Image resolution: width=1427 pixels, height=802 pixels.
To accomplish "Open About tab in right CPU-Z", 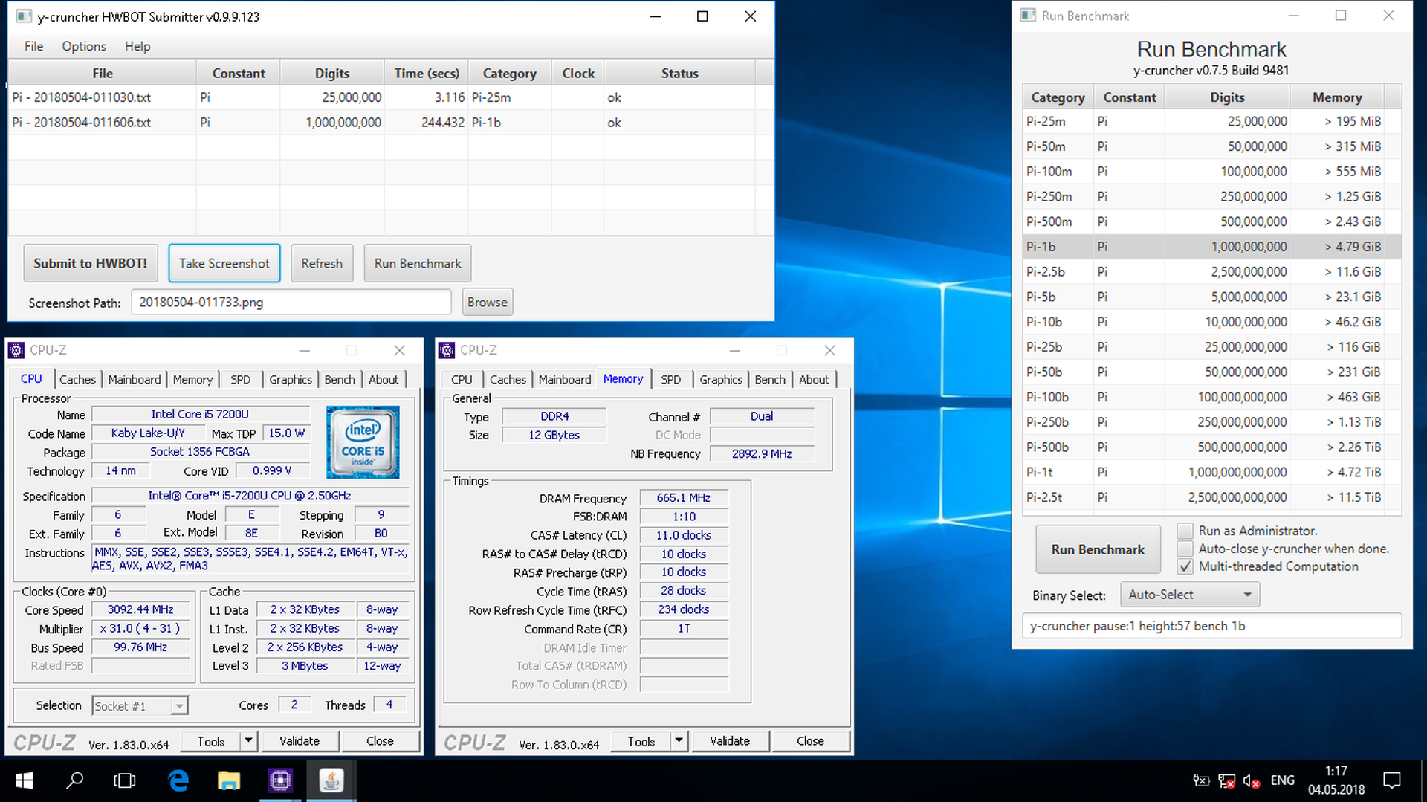I will (x=814, y=379).
